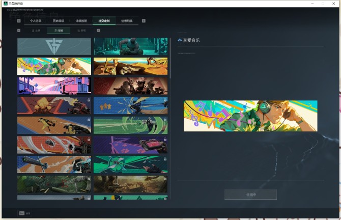Select the 社交定制 tab
The image size is (341, 220).
pos(104,21)
